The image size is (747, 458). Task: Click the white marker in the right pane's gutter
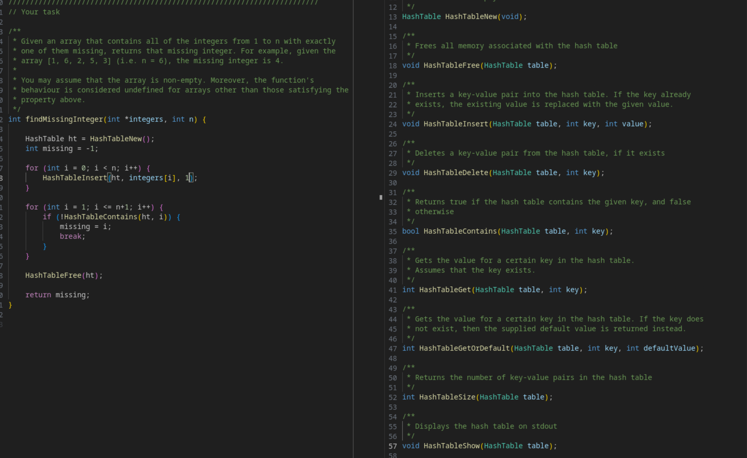pos(381,197)
